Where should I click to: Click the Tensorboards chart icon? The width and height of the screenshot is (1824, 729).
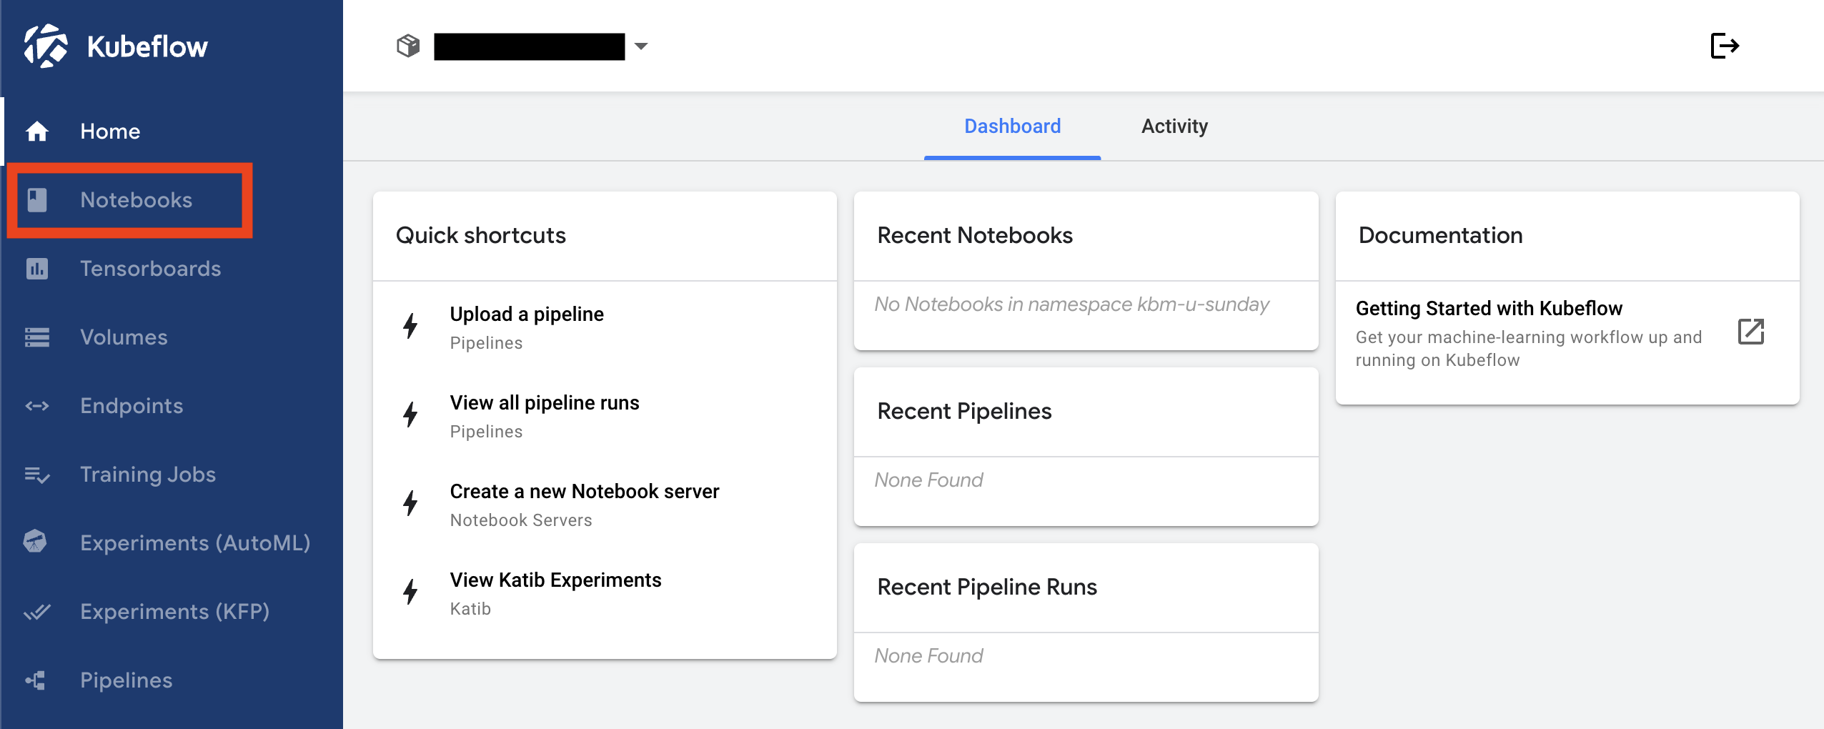pos(37,269)
